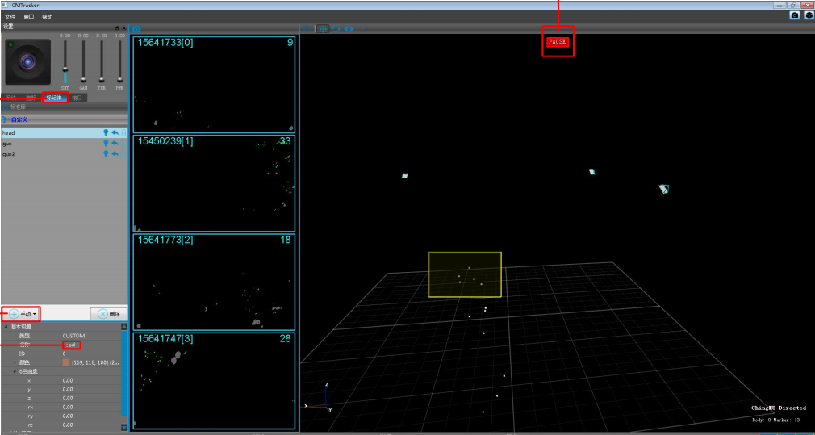Collapse the 自定义 section header

click(x=64, y=119)
